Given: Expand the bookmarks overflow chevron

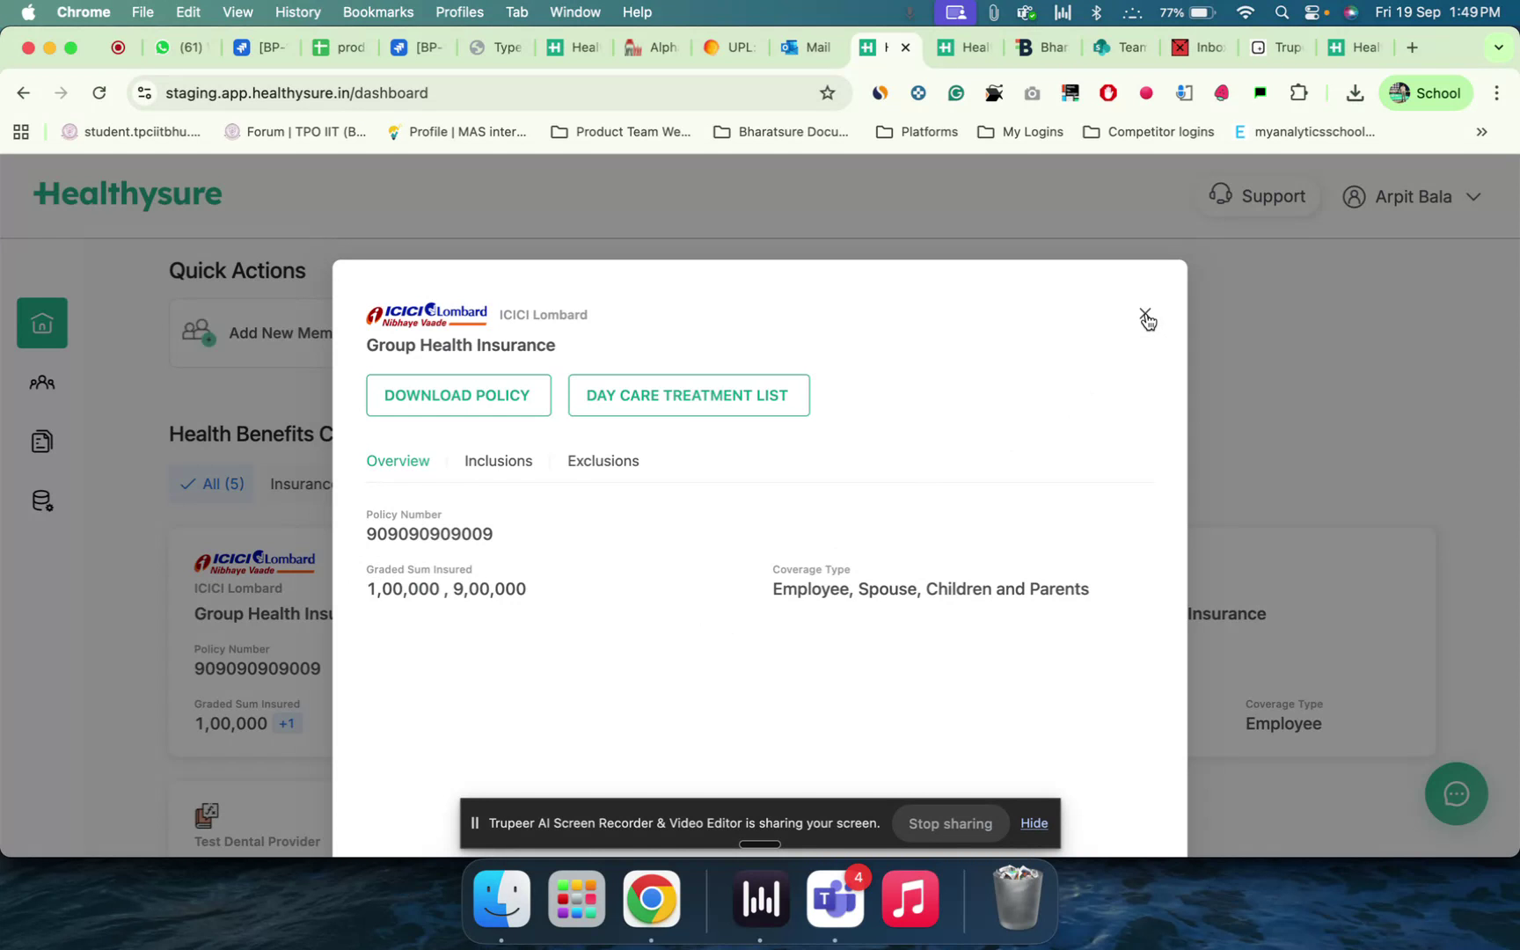Looking at the screenshot, I should [1482, 132].
